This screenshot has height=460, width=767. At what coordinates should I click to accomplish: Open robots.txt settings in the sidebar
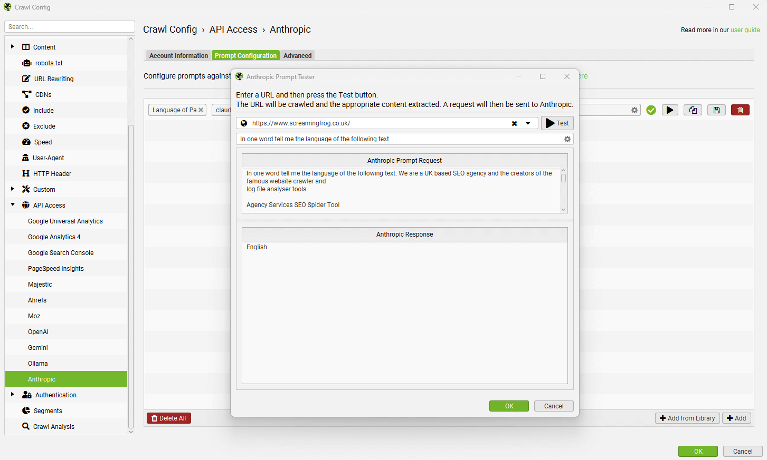point(49,63)
